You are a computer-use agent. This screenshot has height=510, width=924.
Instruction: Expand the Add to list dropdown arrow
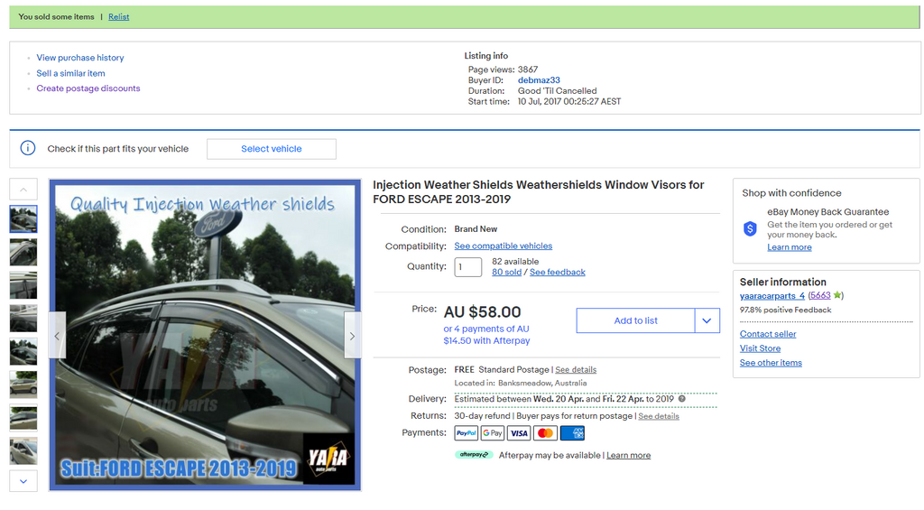707,320
